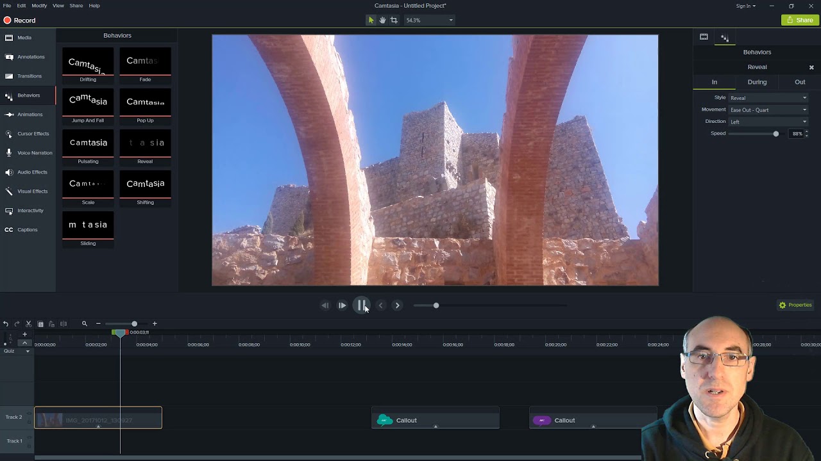Open the Sign In dropdown
Viewport: 821px width, 461px height.
point(746,6)
